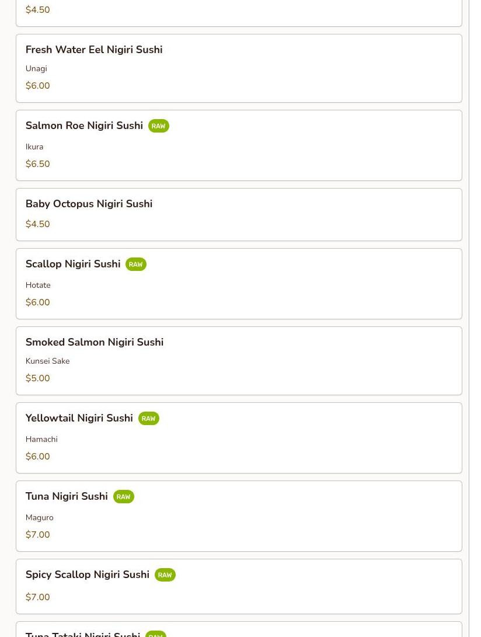Choose Scallop Nigiri Sushi menu item

[x=239, y=284]
